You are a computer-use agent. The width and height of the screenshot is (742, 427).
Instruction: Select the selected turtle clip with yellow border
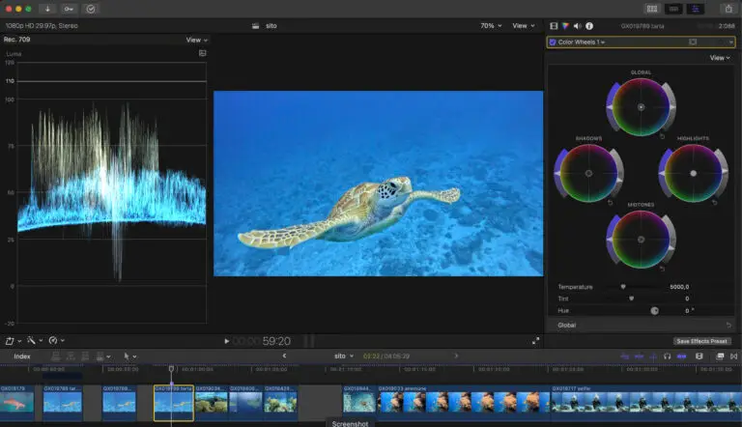point(174,403)
